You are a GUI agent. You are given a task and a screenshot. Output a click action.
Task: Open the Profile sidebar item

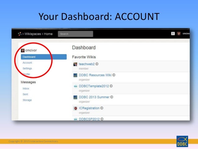pos(26,74)
